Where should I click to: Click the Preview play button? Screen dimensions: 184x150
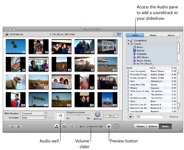coord(109,127)
